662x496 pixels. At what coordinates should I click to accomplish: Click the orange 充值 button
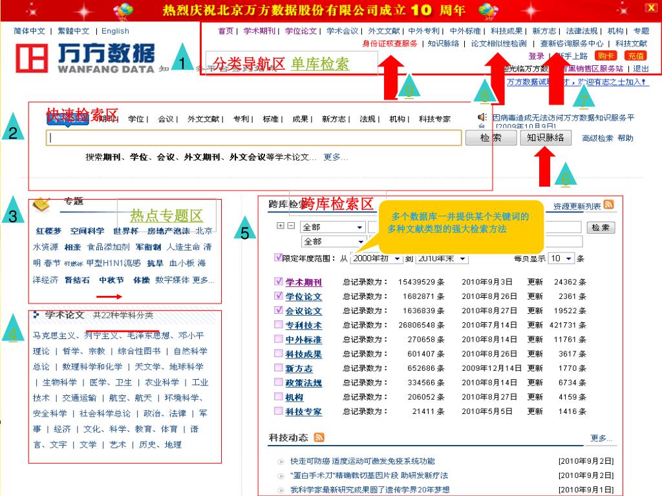coord(635,56)
